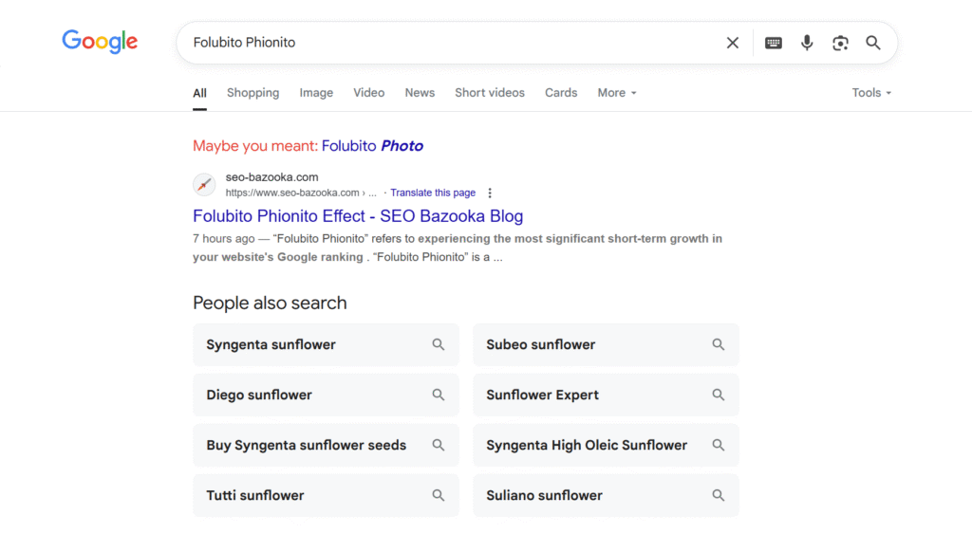This screenshot has height=552, width=972.
Task: Clear the search box with the X icon
Action: tap(732, 43)
